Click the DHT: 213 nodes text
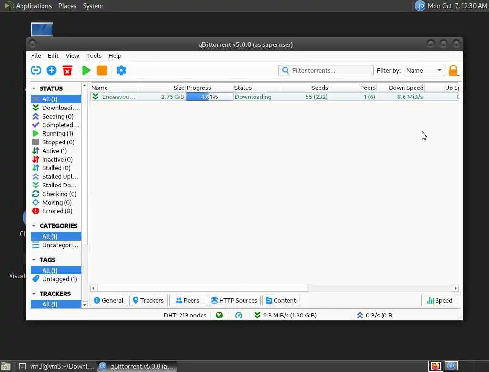Image resolution: width=489 pixels, height=372 pixels. tap(185, 315)
